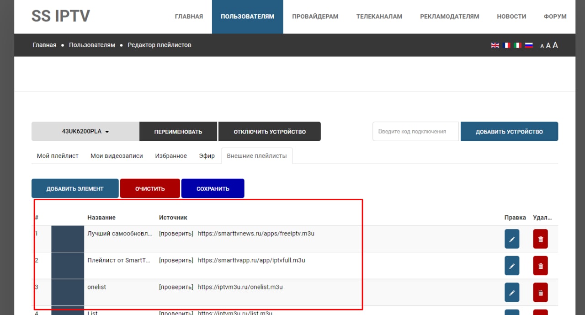Click the logo thumbnail in row 1
The image size is (585, 315).
coord(68,239)
